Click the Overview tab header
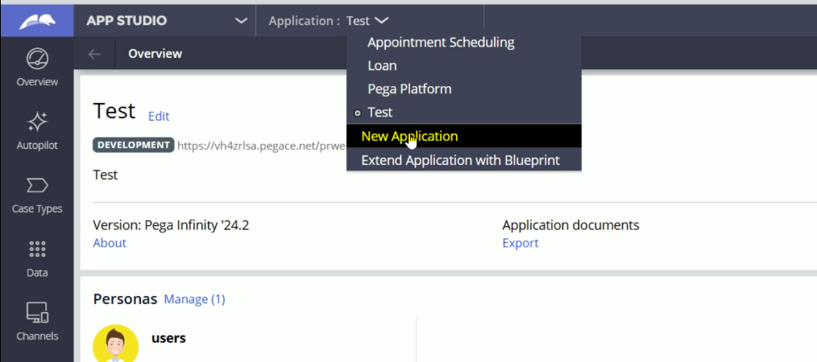Viewport: 817px width, 362px height. [x=155, y=54]
